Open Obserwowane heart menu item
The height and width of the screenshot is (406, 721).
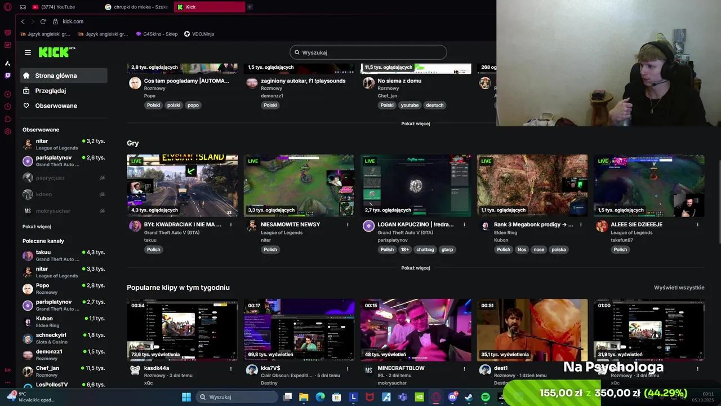pyautogui.click(x=64, y=105)
